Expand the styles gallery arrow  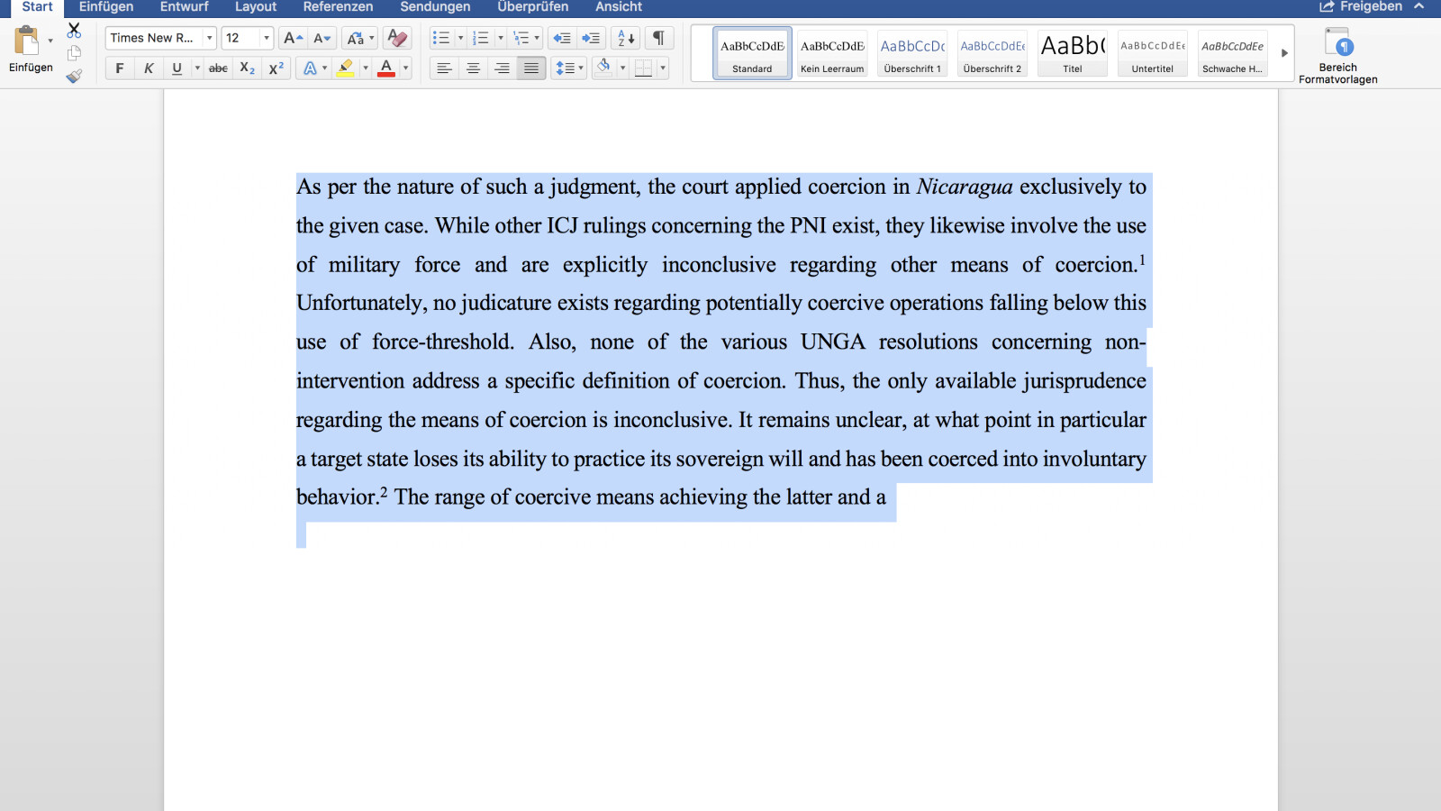pyautogui.click(x=1284, y=53)
